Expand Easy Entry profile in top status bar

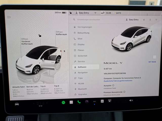point(83,13)
